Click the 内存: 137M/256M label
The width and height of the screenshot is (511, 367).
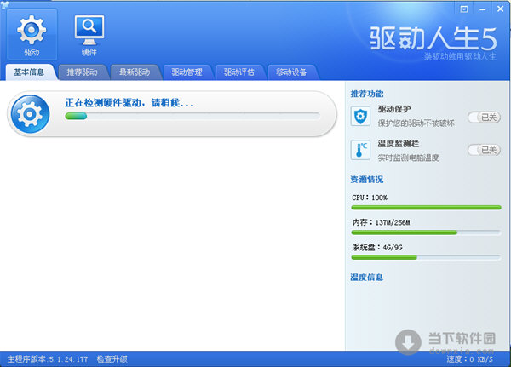(381, 222)
